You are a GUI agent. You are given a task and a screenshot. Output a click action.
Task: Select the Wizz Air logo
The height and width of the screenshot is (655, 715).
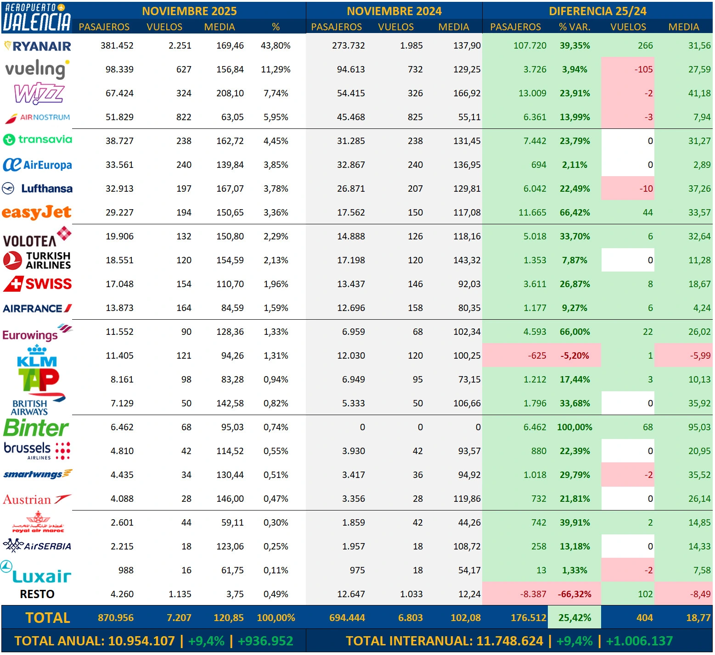tap(39, 93)
